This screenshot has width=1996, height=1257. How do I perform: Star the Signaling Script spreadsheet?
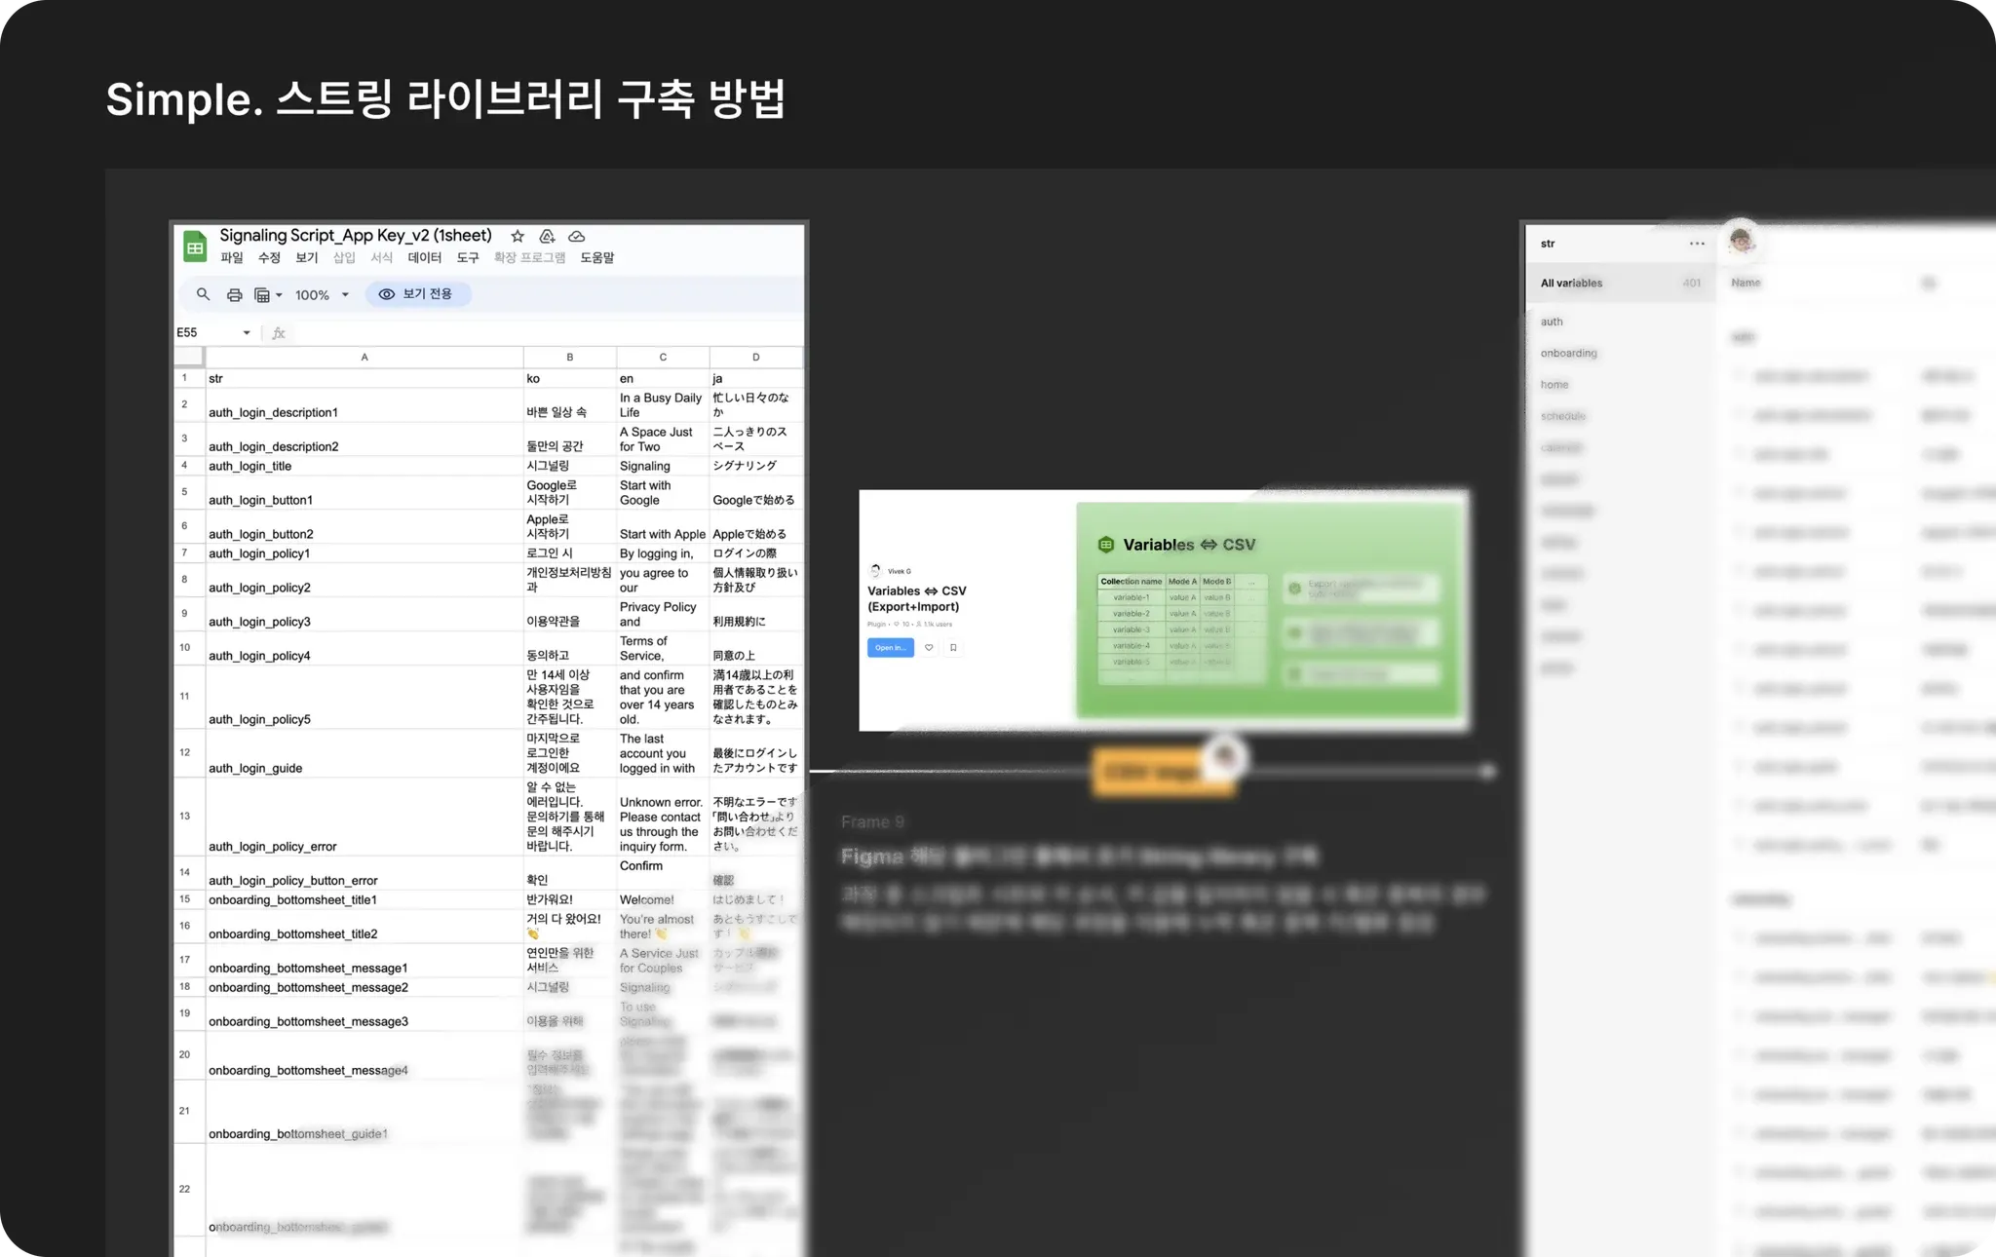pos(518,237)
